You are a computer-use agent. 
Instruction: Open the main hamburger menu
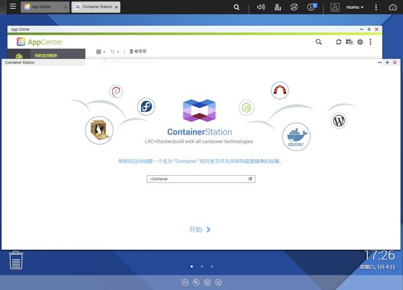13,7
